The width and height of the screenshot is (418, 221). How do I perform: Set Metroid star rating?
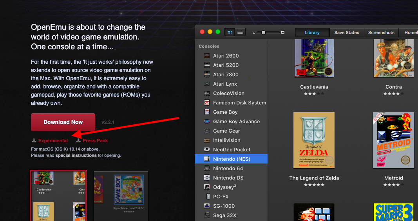393,185
